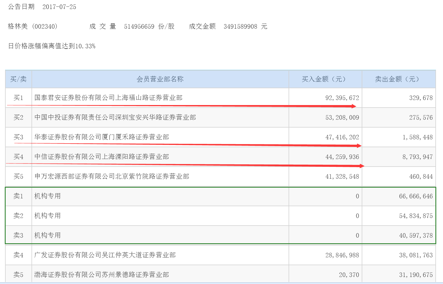The image size is (443, 284).
Task: Click sell amount 460,844
Action: pos(421,176)
